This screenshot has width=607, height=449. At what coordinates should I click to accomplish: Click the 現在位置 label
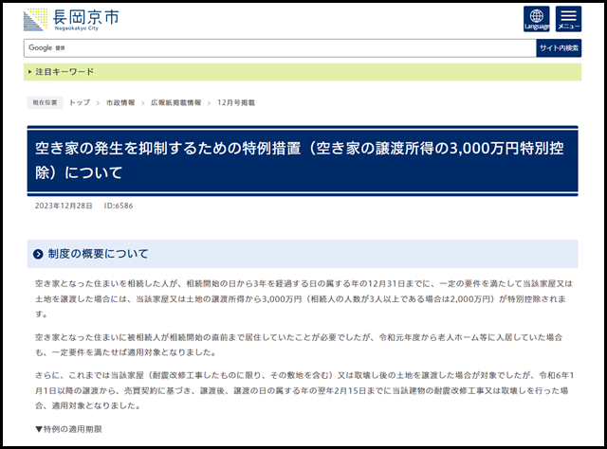[45, 102]
